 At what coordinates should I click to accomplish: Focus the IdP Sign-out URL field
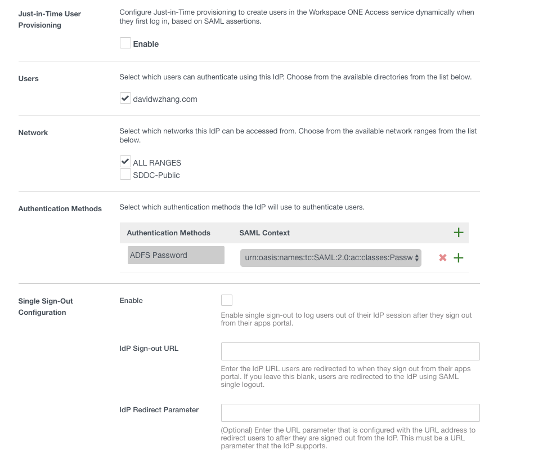tap(350, 351)
